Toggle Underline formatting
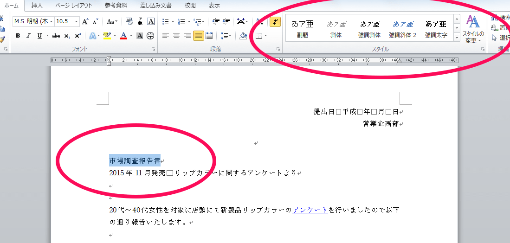 (x=39, y=36)
